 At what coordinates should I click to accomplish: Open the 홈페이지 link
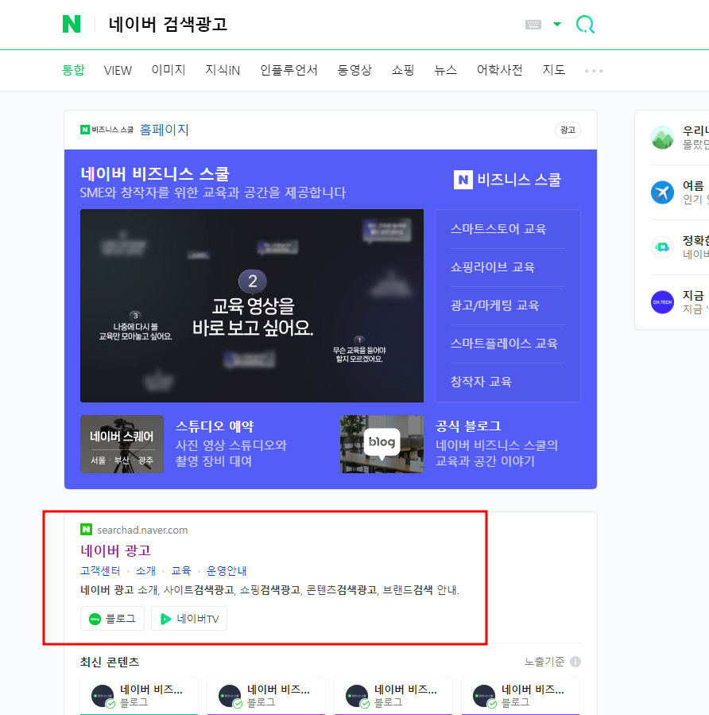pos(164,130)
